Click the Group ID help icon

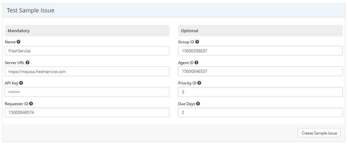[x=197, y=42]
